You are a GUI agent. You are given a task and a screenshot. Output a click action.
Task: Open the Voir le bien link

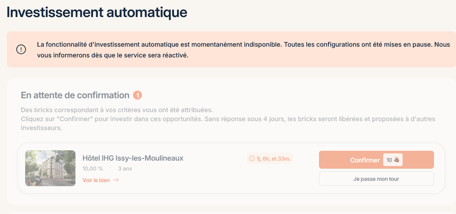pyautogui.click(x=96, y=180)
